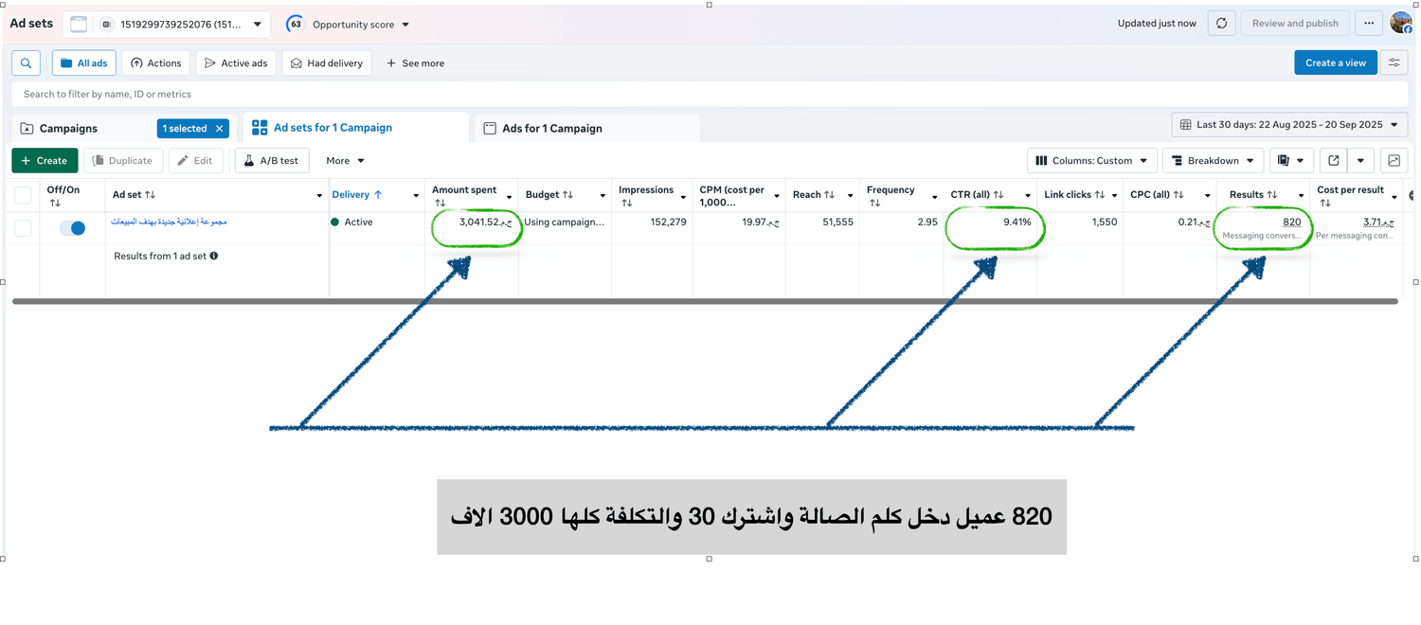Click the Edit pencil button
This screenshot has height=625, width=1421.
click(197, 161)
